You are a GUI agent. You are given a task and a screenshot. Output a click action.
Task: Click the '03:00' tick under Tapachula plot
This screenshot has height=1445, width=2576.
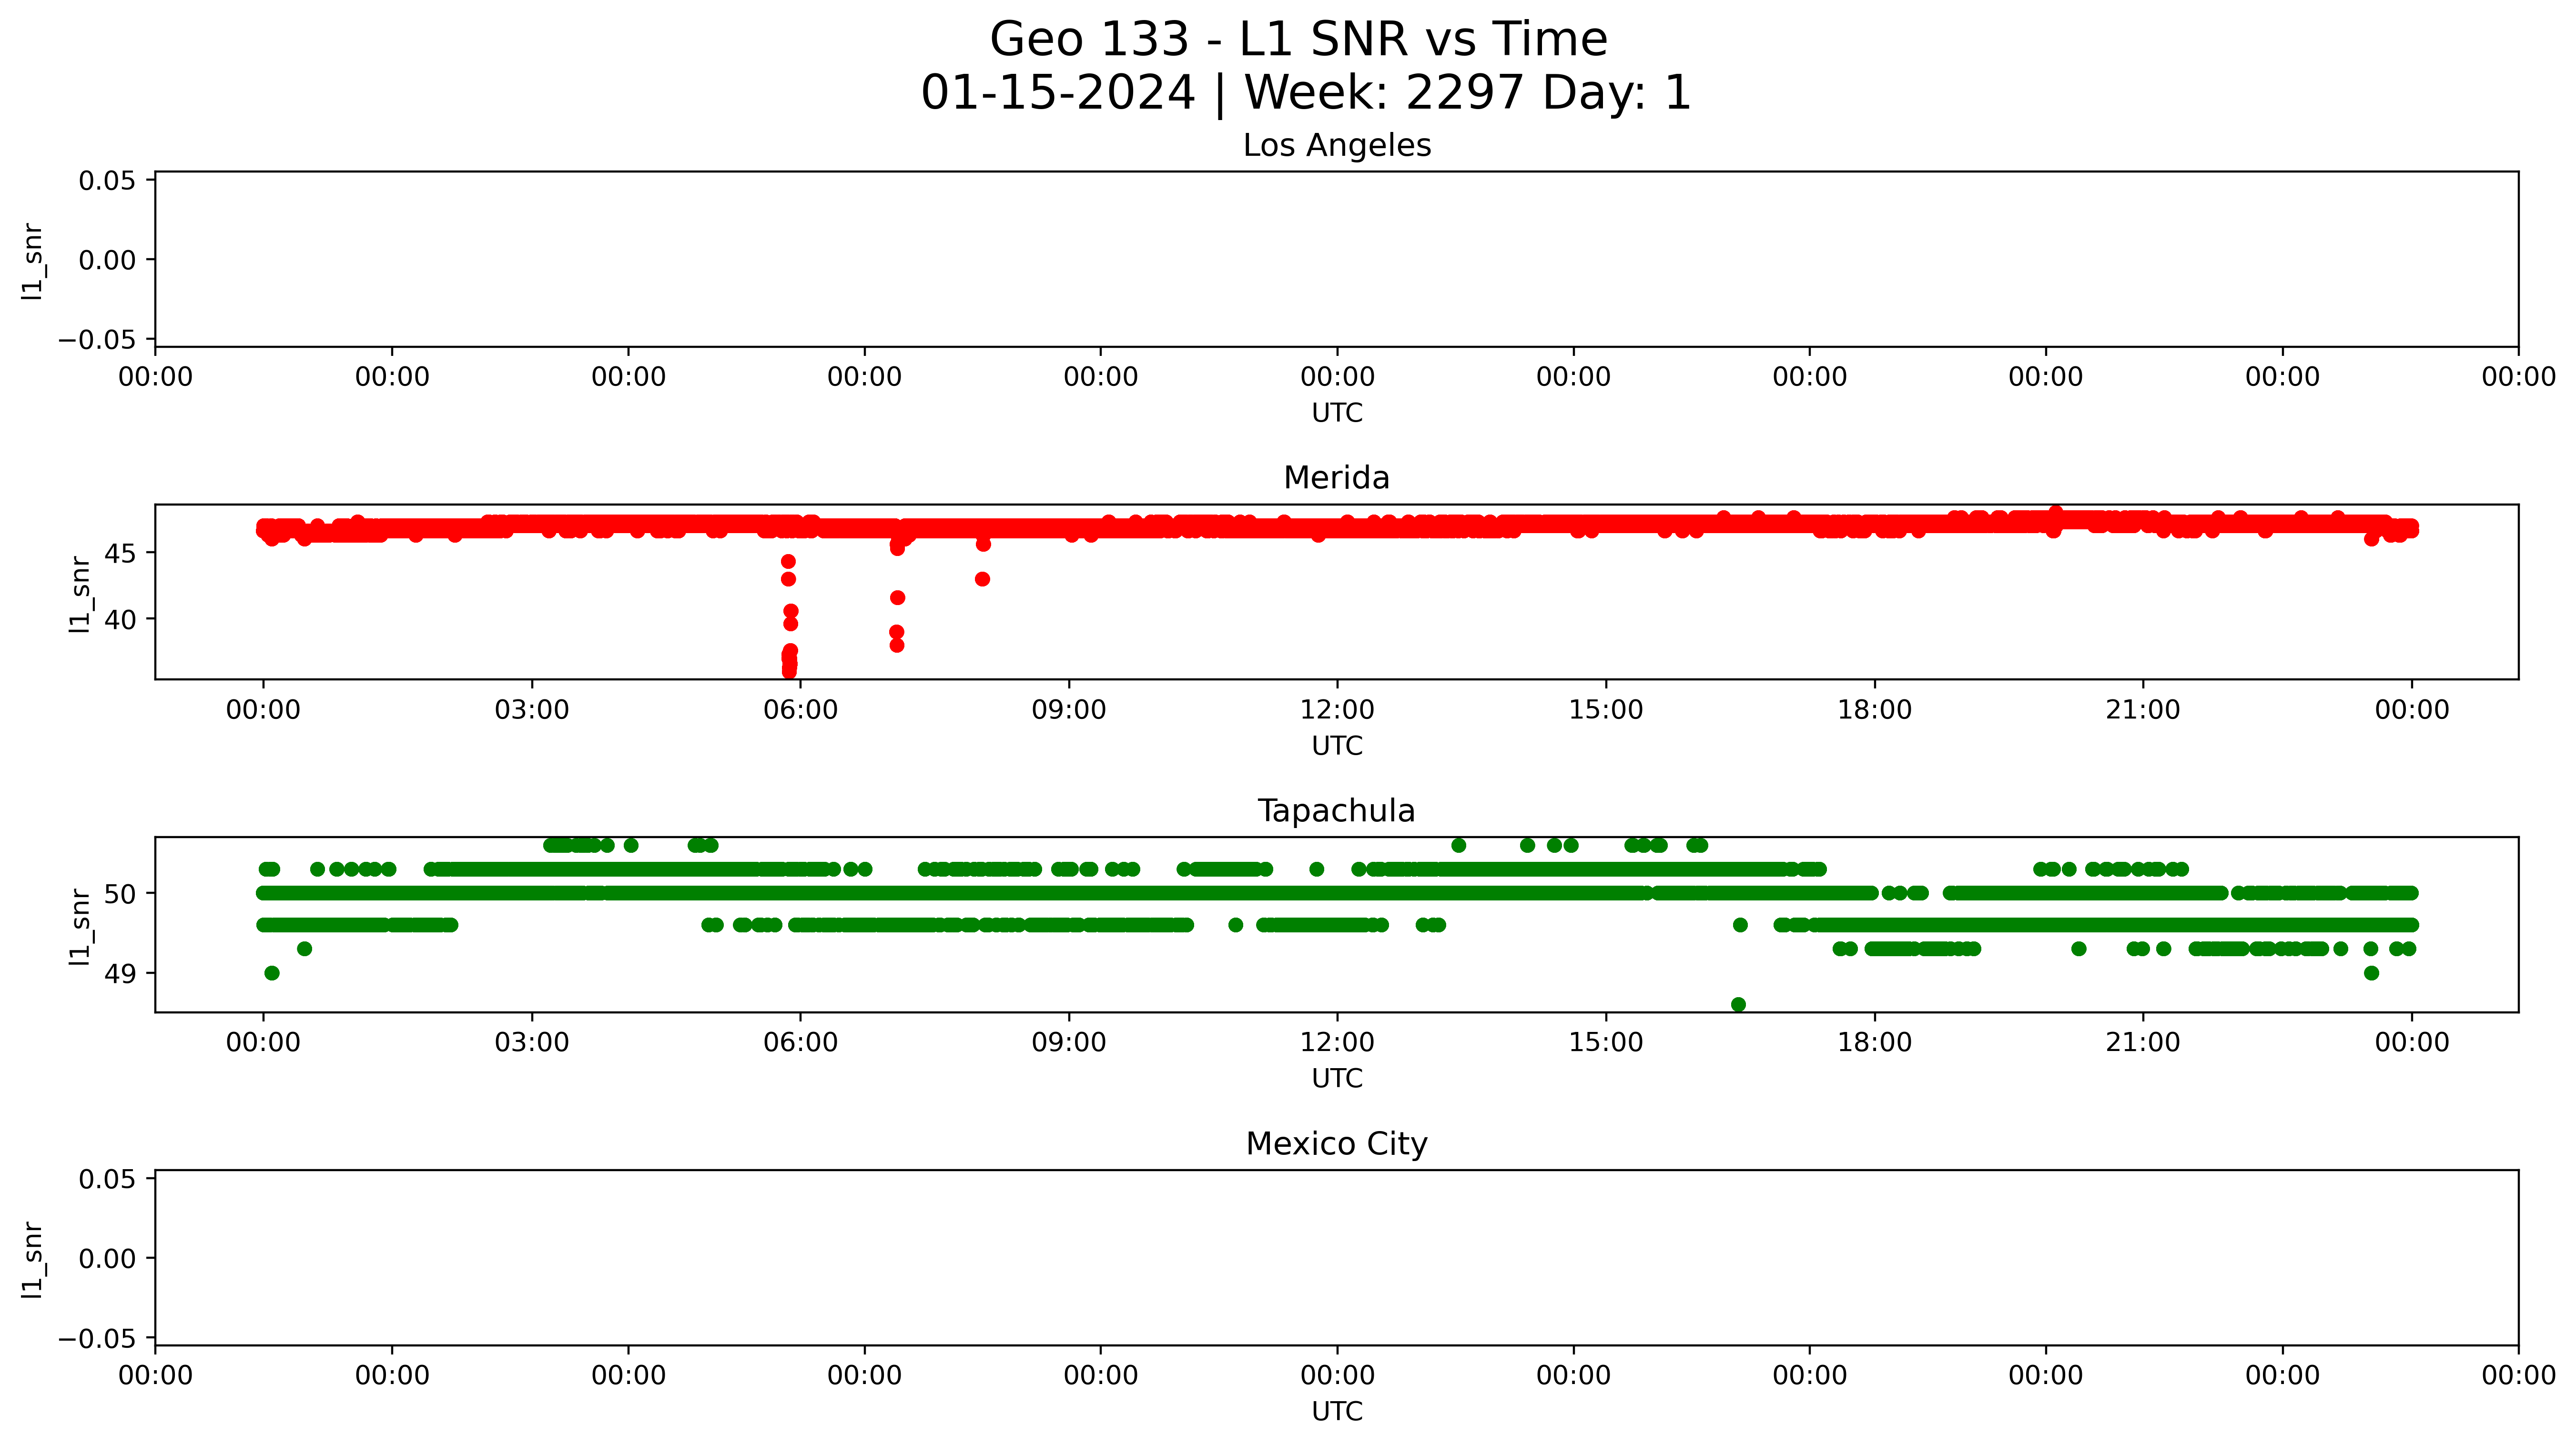click(532, 1043)
